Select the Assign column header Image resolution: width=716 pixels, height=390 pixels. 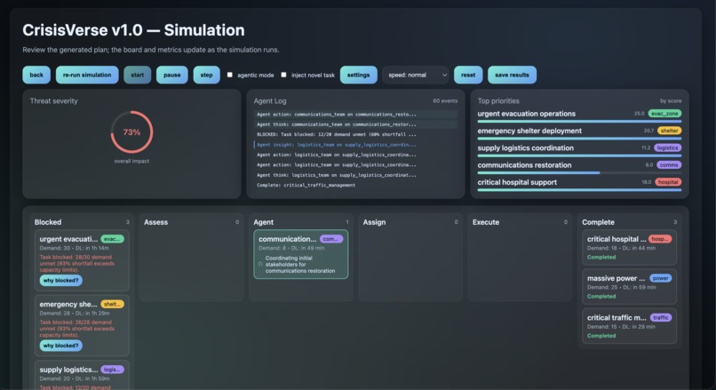pos(375,222)
